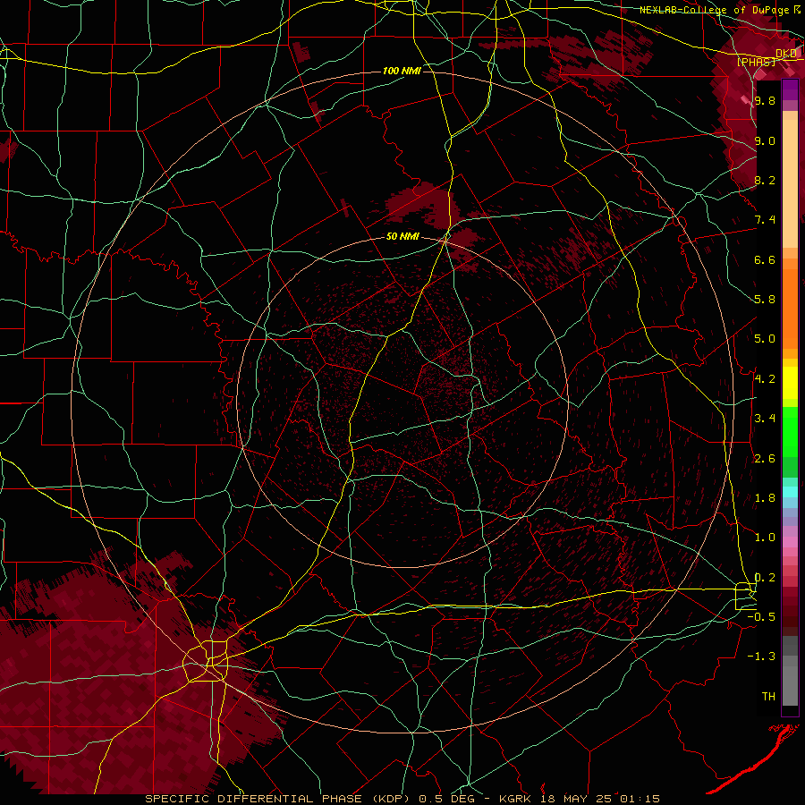Viewport: 805px width, 805px height.
Task: Click the 100 NMI range ring label
Action: coord(402,71)
